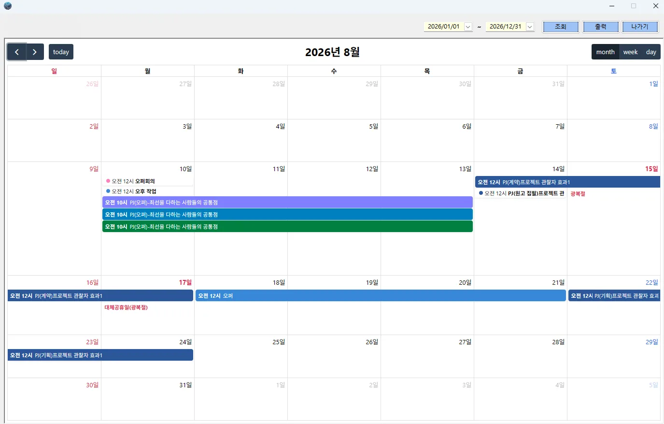664x424 pixels.
Task: Click the 나가기 exit button
Action: (x=640, y=27)
